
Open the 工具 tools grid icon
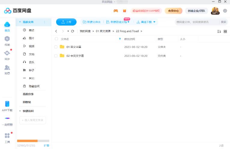pos(7,135)
